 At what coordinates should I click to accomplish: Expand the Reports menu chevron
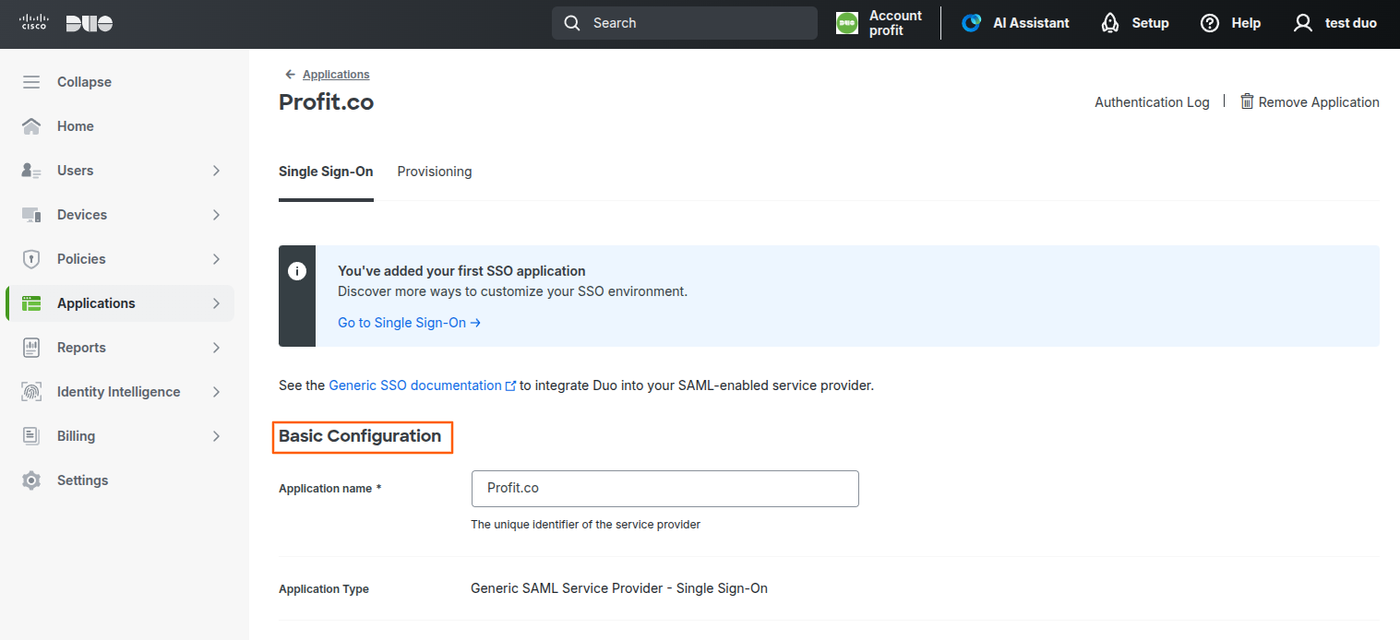tap(216, 348)
